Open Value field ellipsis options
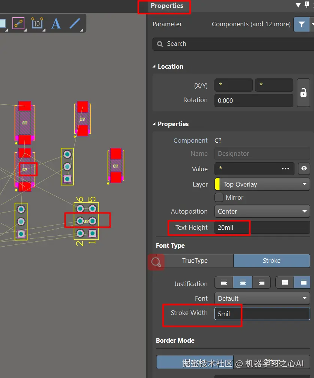The height and width of the screenshot is (378, 314). (285, 169)
